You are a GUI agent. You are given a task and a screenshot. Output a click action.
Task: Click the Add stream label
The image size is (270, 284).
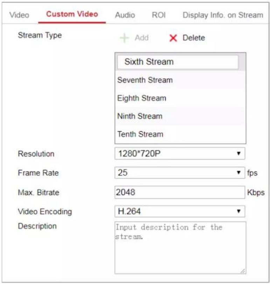point(141,38)
